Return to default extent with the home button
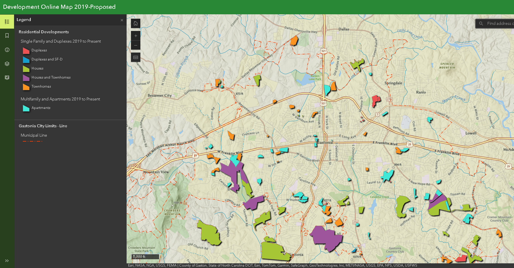The width and height of the screenshot is (514, 268). coord(135,23)
